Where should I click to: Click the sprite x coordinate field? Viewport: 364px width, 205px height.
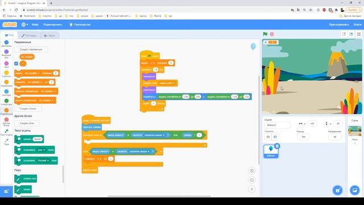coord(312,124)
